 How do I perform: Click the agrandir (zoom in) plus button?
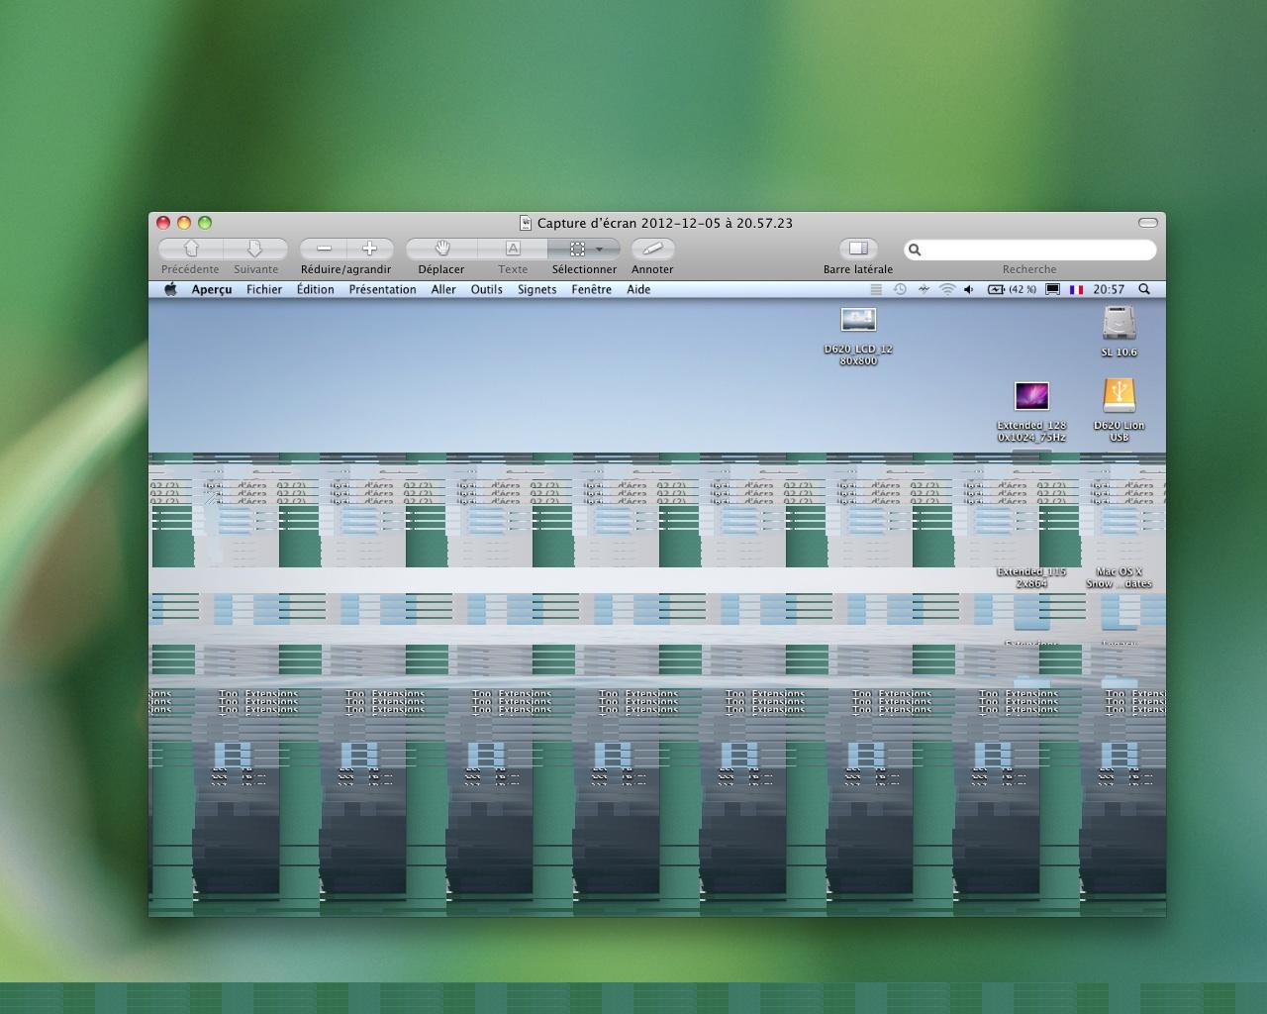[x=370, y=249]
